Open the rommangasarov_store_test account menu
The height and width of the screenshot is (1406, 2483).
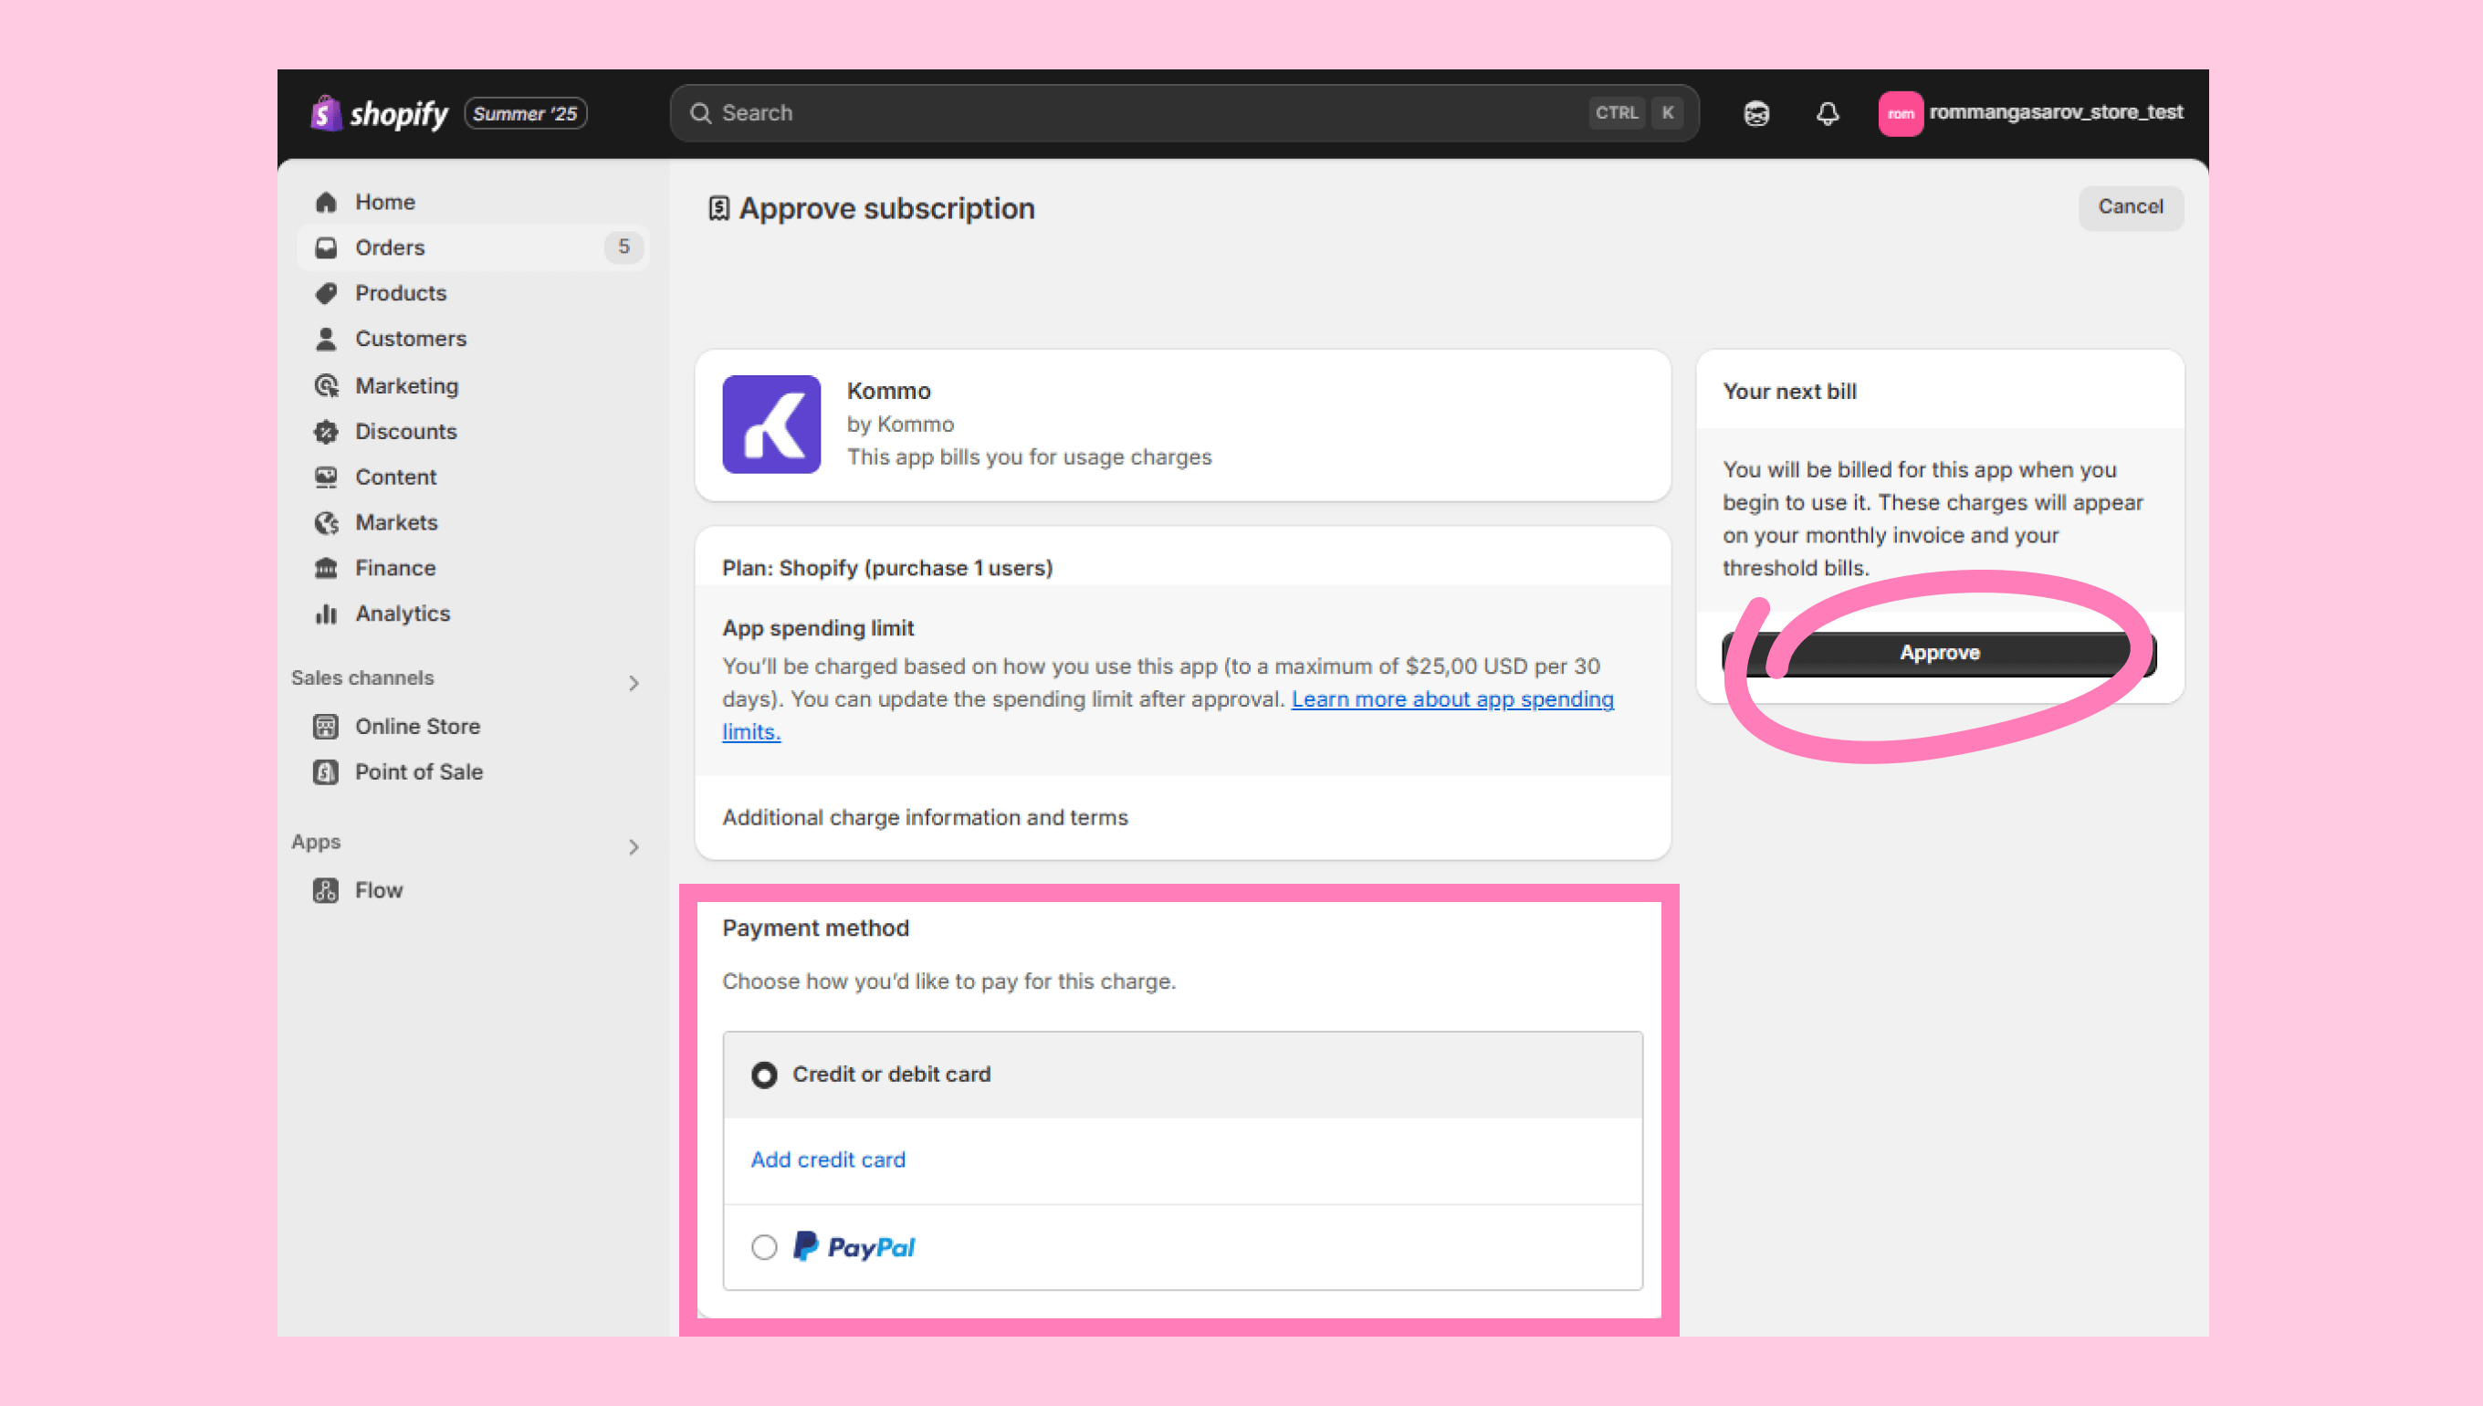tap(2030, 113)
